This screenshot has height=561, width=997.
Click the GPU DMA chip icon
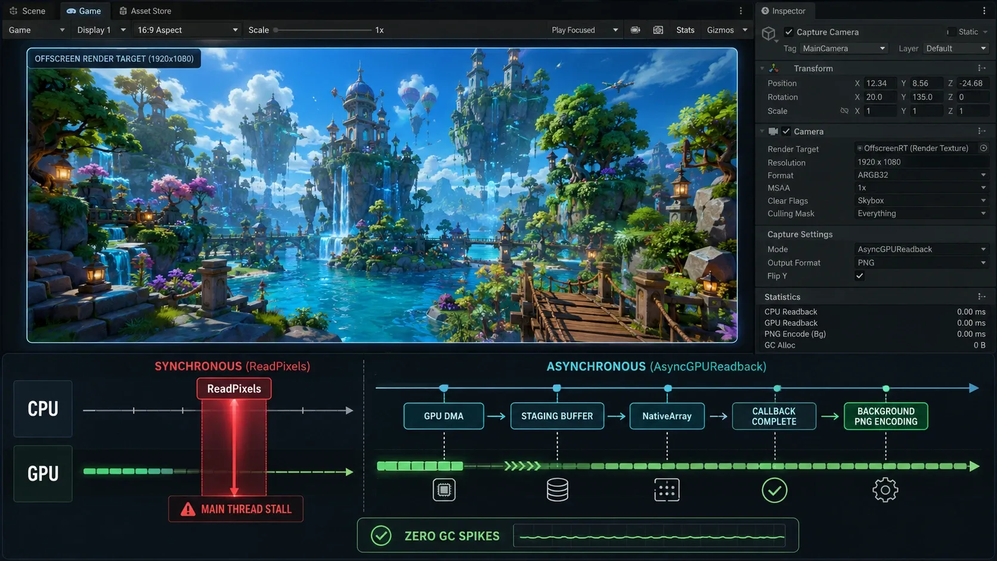[444, 490]
